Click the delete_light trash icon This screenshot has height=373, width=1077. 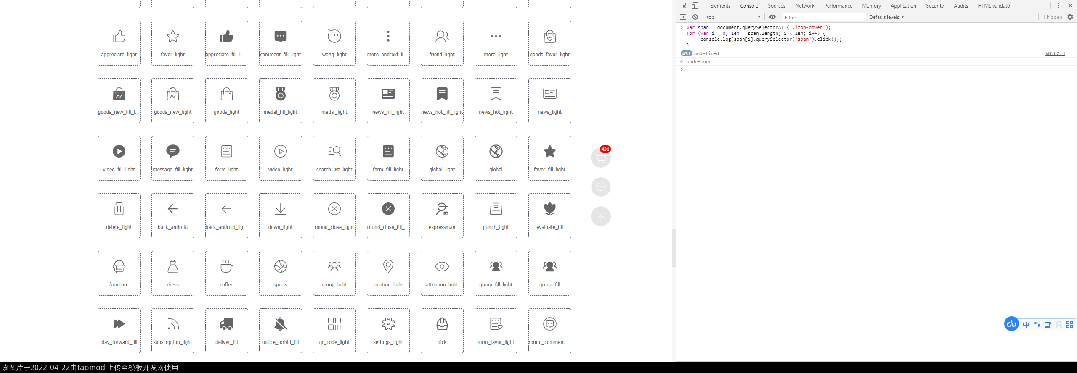point(119,209)
